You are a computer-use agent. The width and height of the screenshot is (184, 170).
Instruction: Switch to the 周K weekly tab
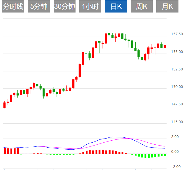[x=142, y=6]
